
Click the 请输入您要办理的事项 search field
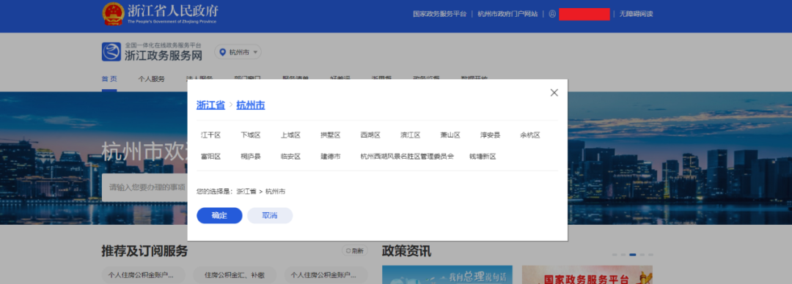pos(145,187)
